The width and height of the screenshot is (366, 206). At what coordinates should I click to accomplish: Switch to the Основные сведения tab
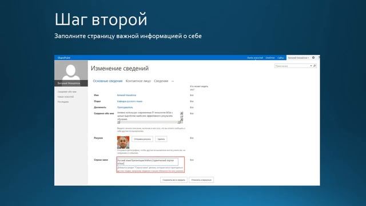click(108, 81)
